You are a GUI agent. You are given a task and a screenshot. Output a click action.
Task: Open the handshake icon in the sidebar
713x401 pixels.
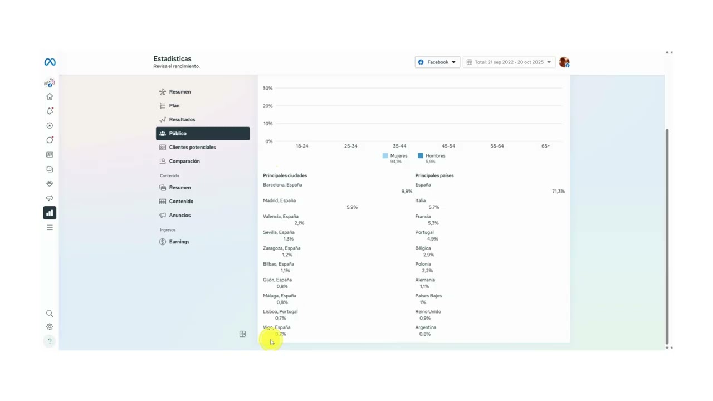(50, 183)
